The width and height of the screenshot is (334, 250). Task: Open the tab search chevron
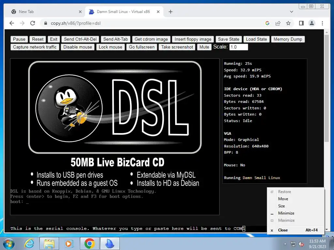[x=292, y=12]
